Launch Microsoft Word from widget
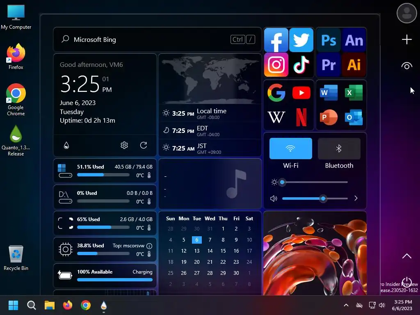 [329, 93]
